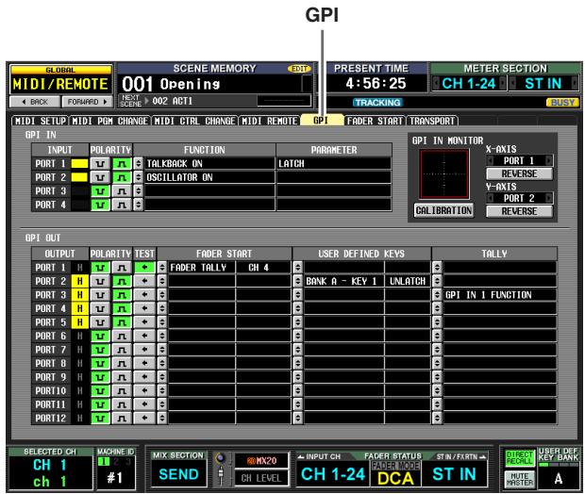Switch to the MIDI PGM CHANGE tab
The width and height of the screenshot is (585, 494).
110,121
